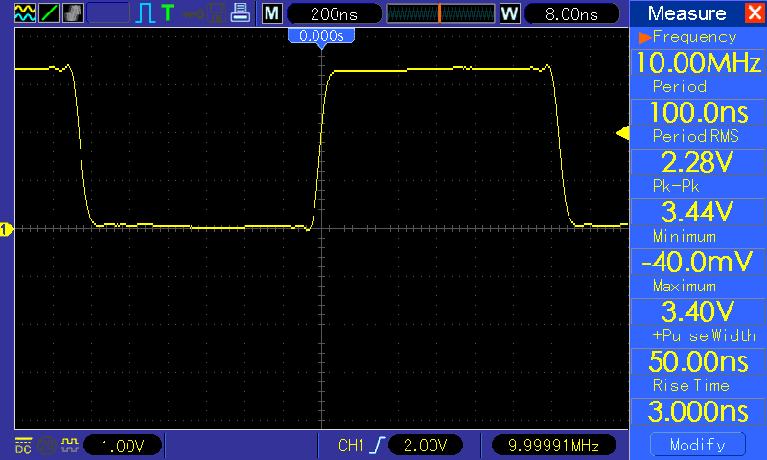This screenshot has height=460, width=767.
Task: Click the 3.000ns rise time value
Action: pyautogui.click(x=698, y=411)
